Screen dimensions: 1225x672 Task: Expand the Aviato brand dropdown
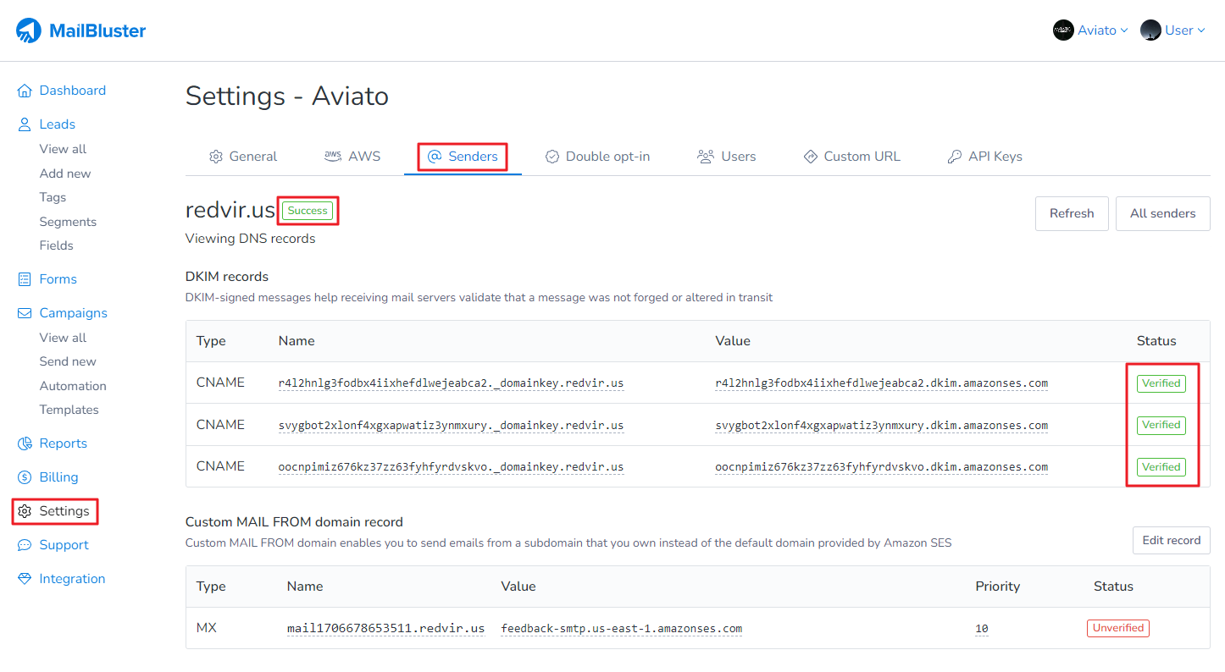pyautogui.click(x=1090, y=30)
